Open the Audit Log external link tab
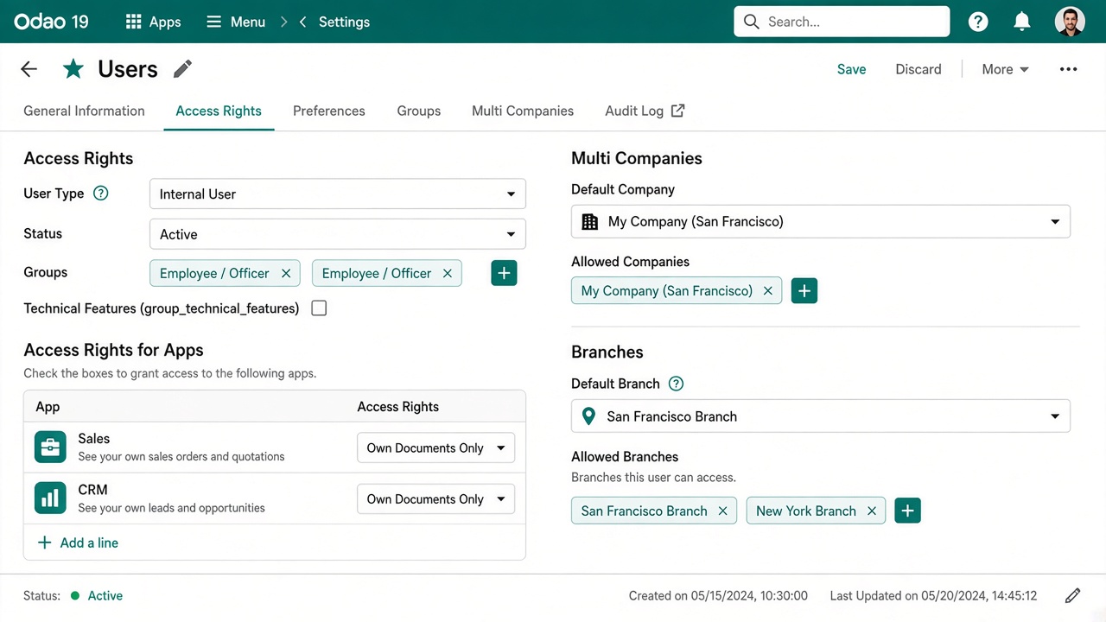The height and width of the screenshot is (622, 1106). pyautogui.click(x=645, y=111)
